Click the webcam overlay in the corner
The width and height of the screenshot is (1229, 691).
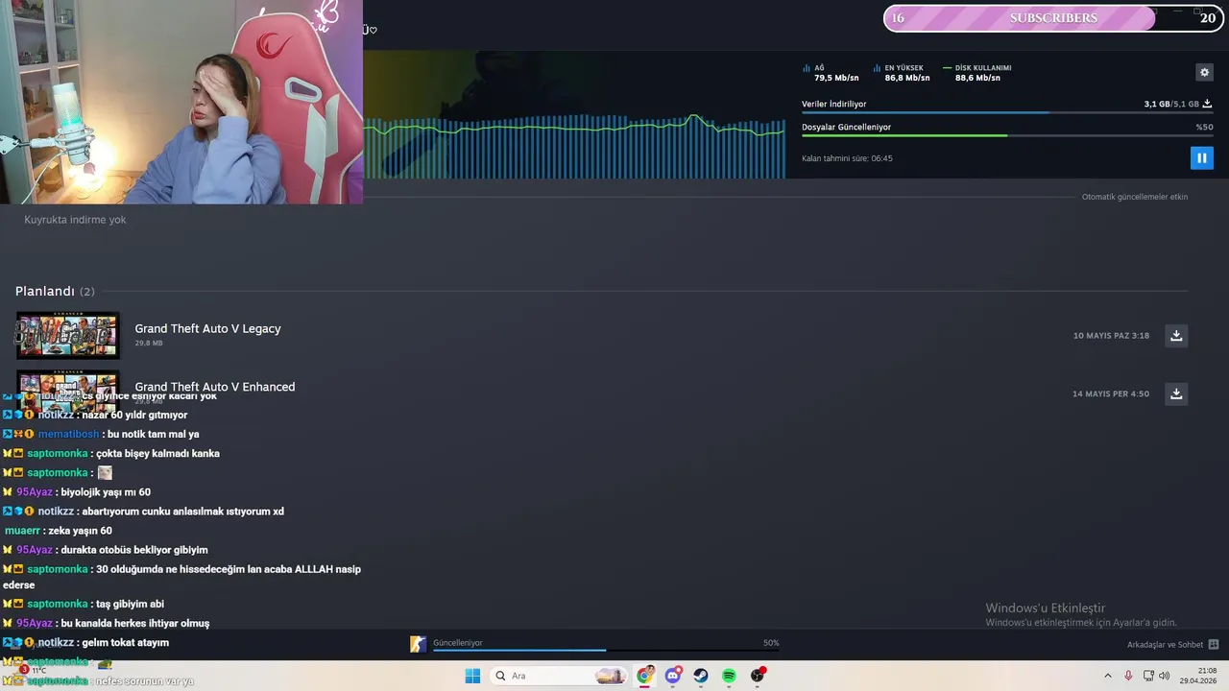[181, 102]
